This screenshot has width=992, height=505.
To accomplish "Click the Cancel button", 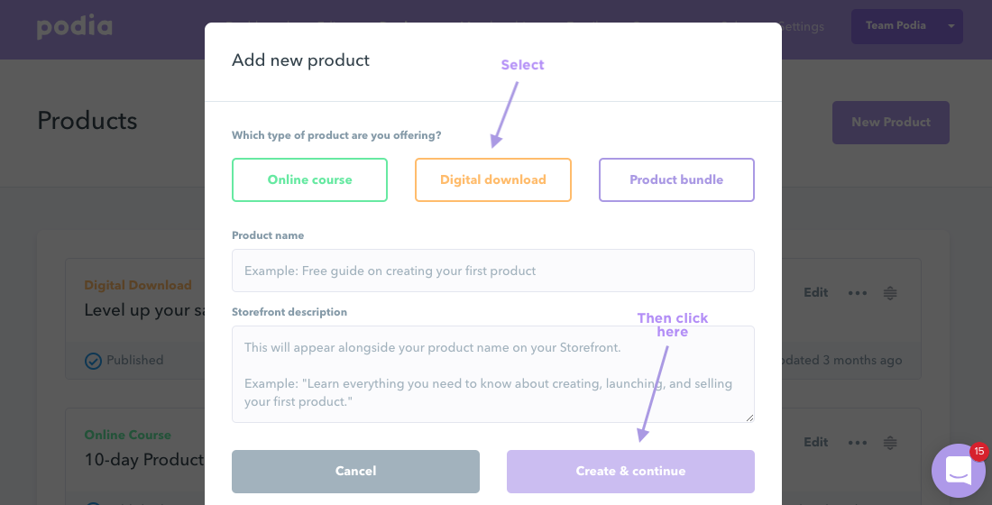I will point(355,472).
